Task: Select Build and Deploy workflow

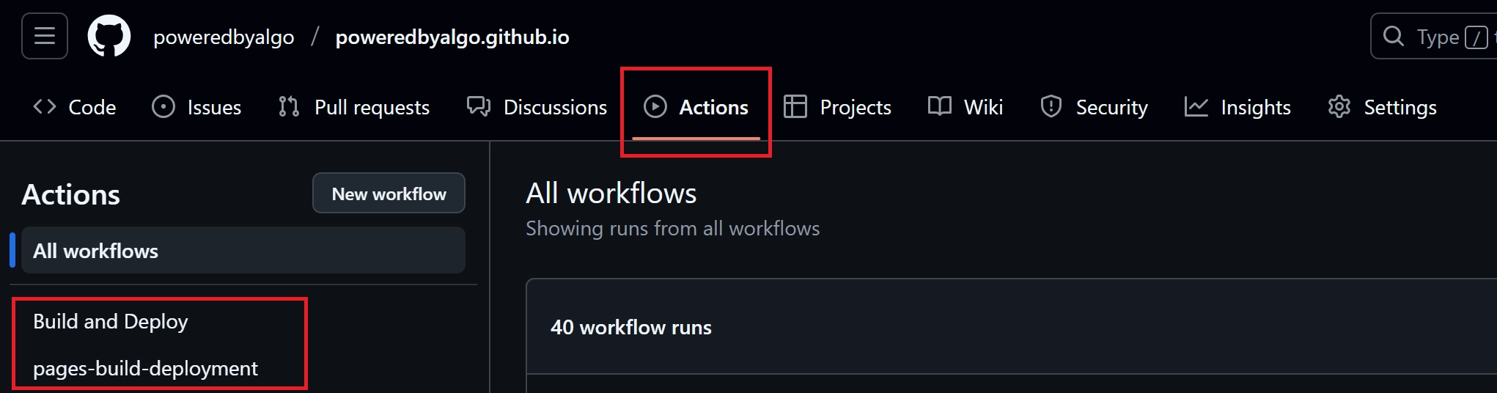Action: click(111, 322)
